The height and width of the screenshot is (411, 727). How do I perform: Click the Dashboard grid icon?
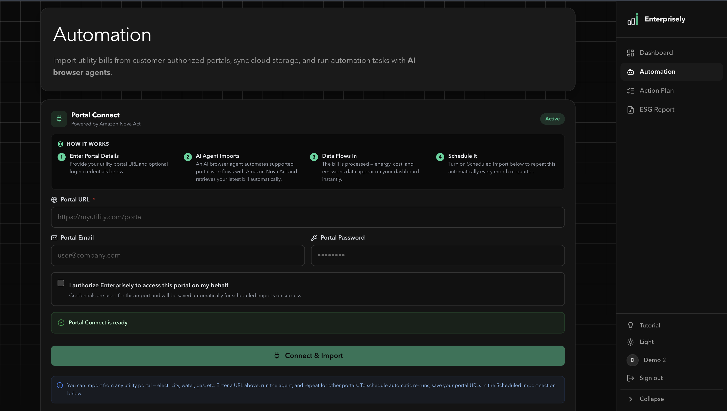tap(630, 53)
